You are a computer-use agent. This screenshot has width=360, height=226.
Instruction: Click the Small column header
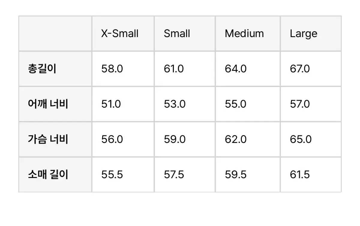pyautogui.click(x=177, y=33)
